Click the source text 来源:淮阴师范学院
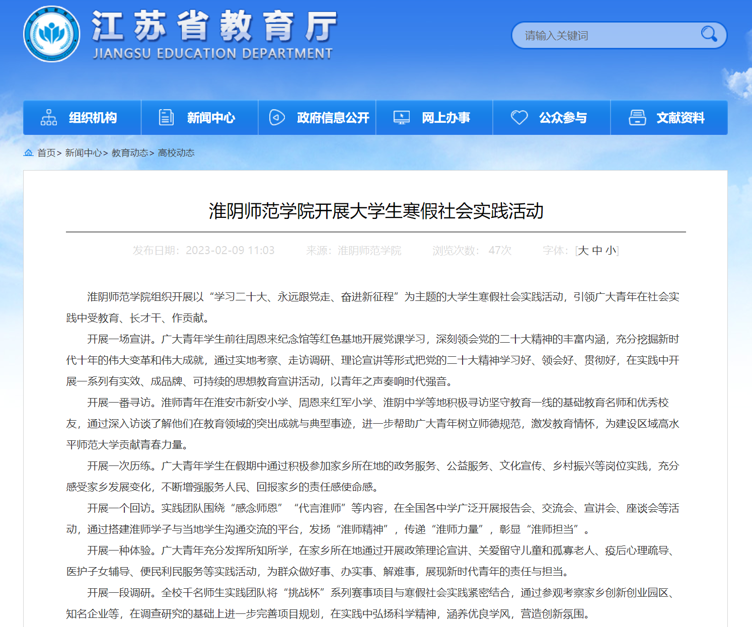 (x=353, y=251)
